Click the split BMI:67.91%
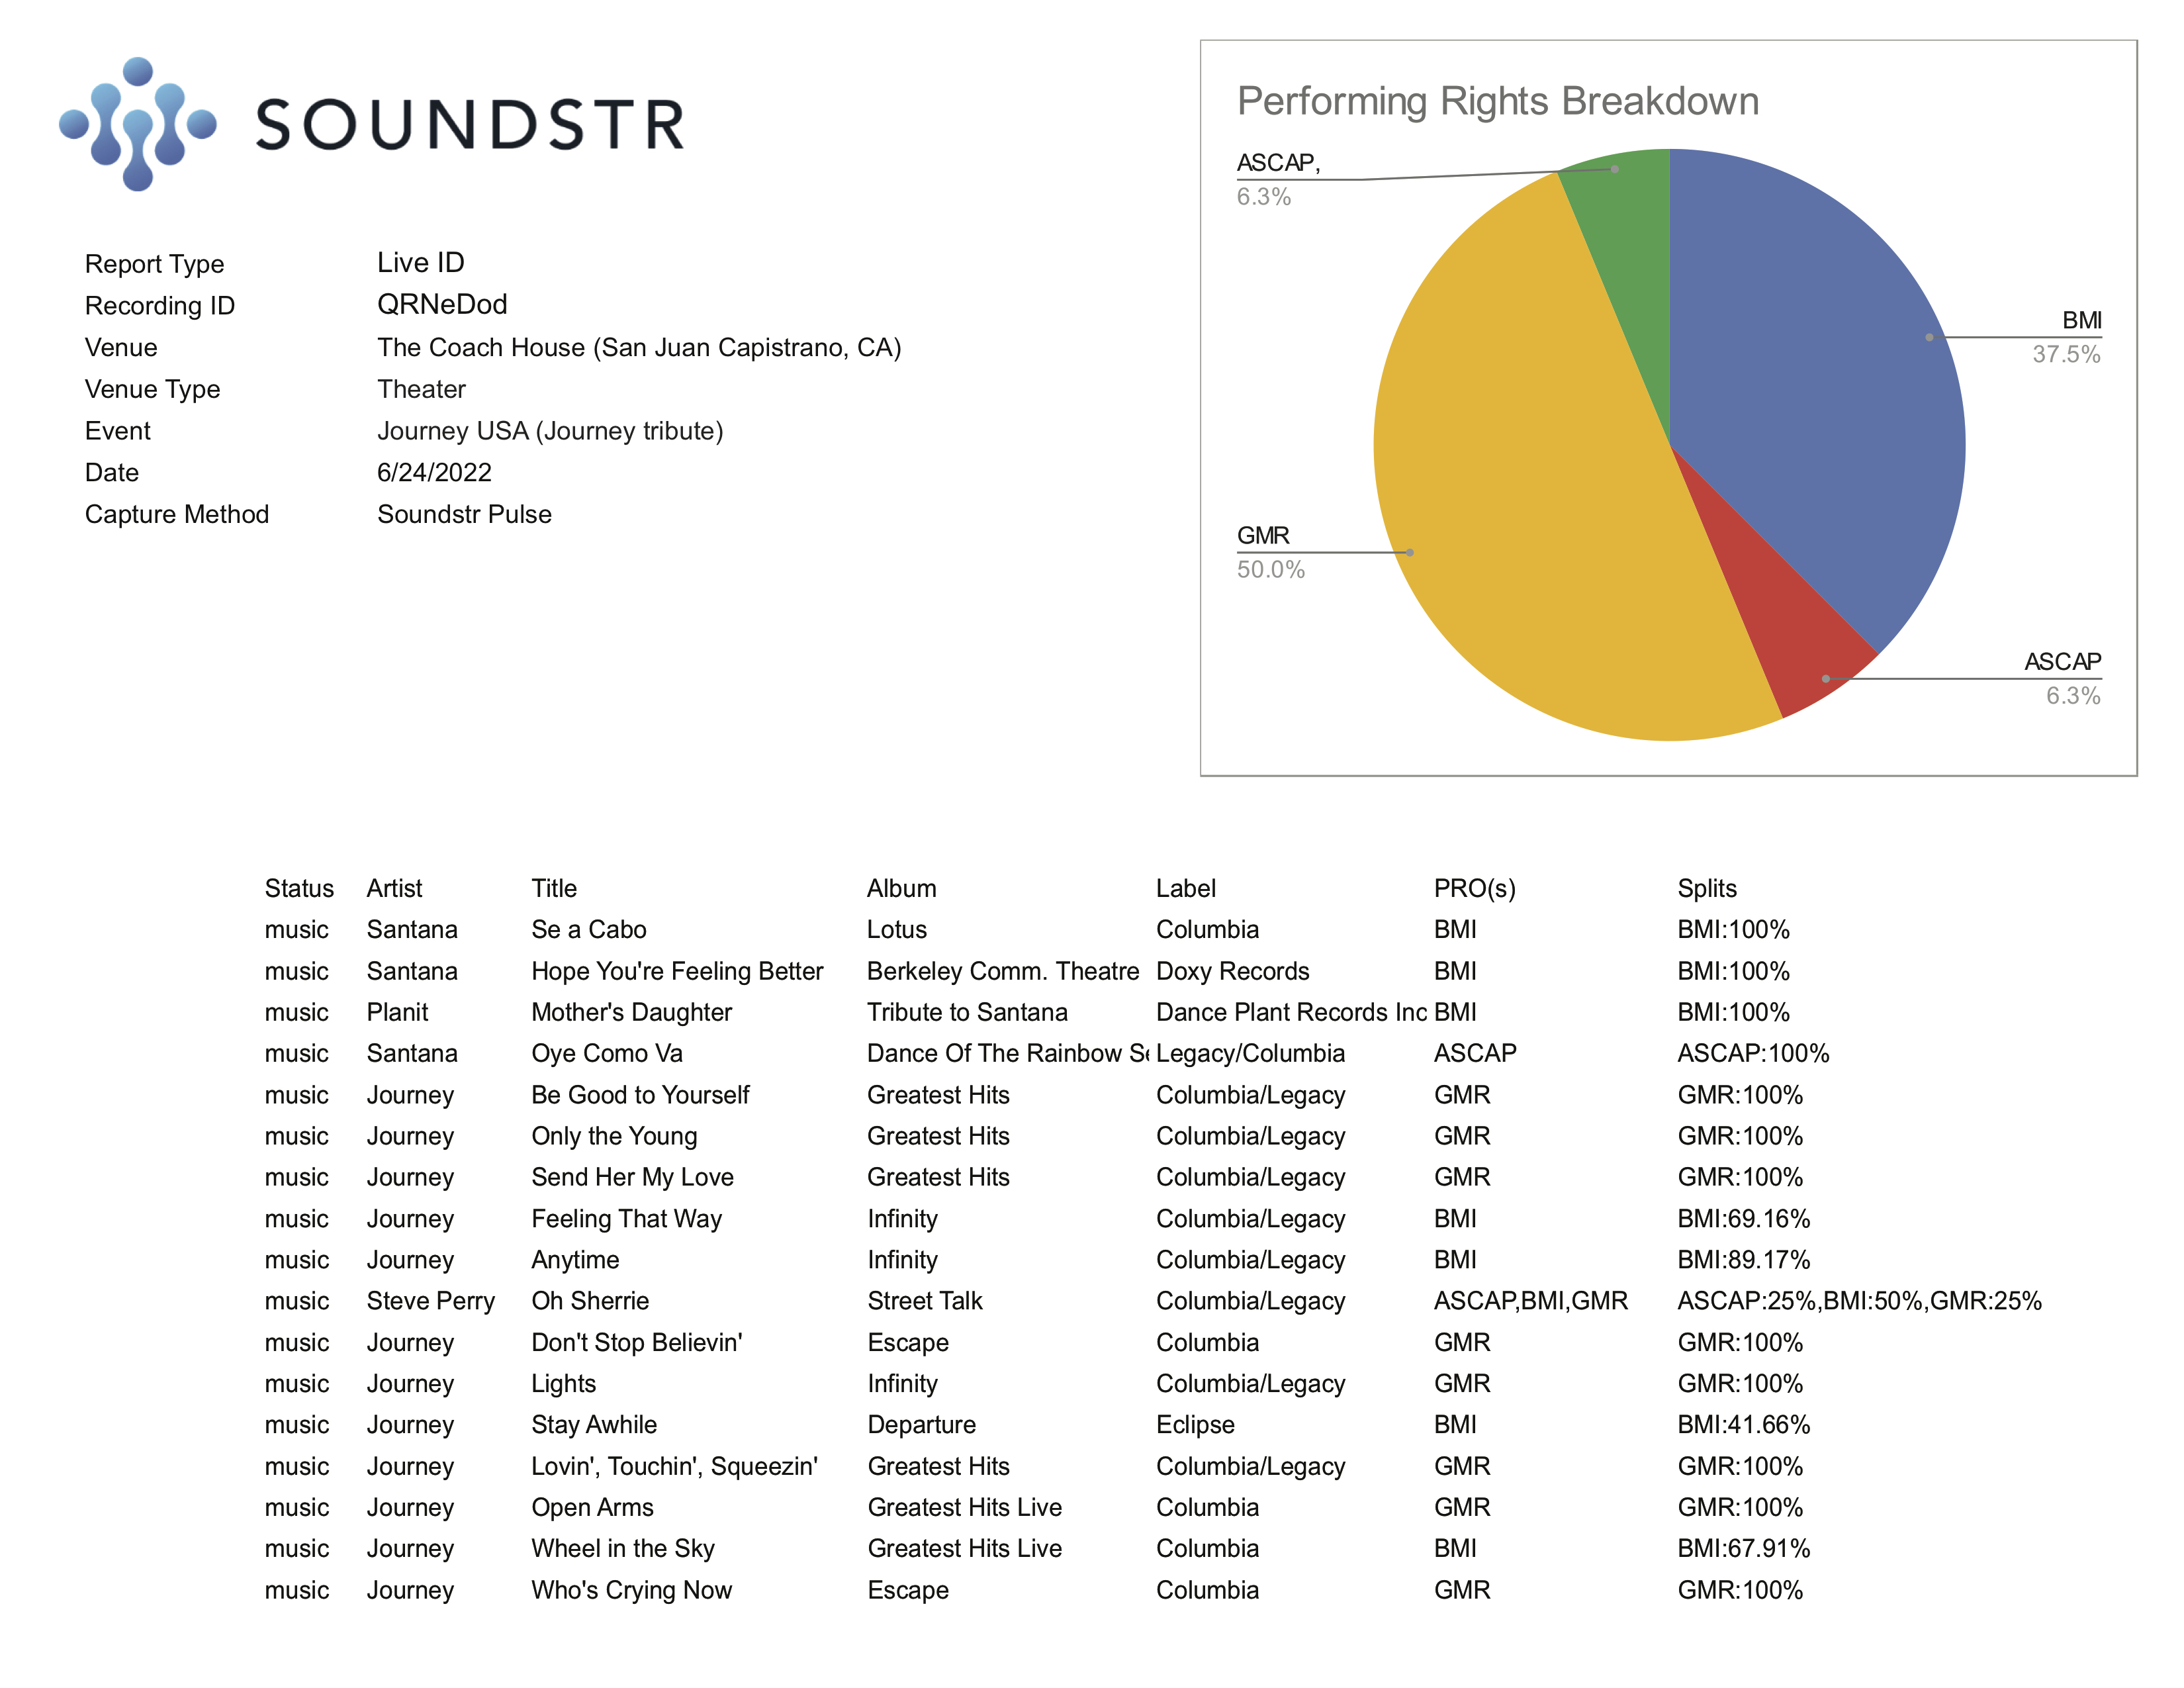 [1743, 1548]
